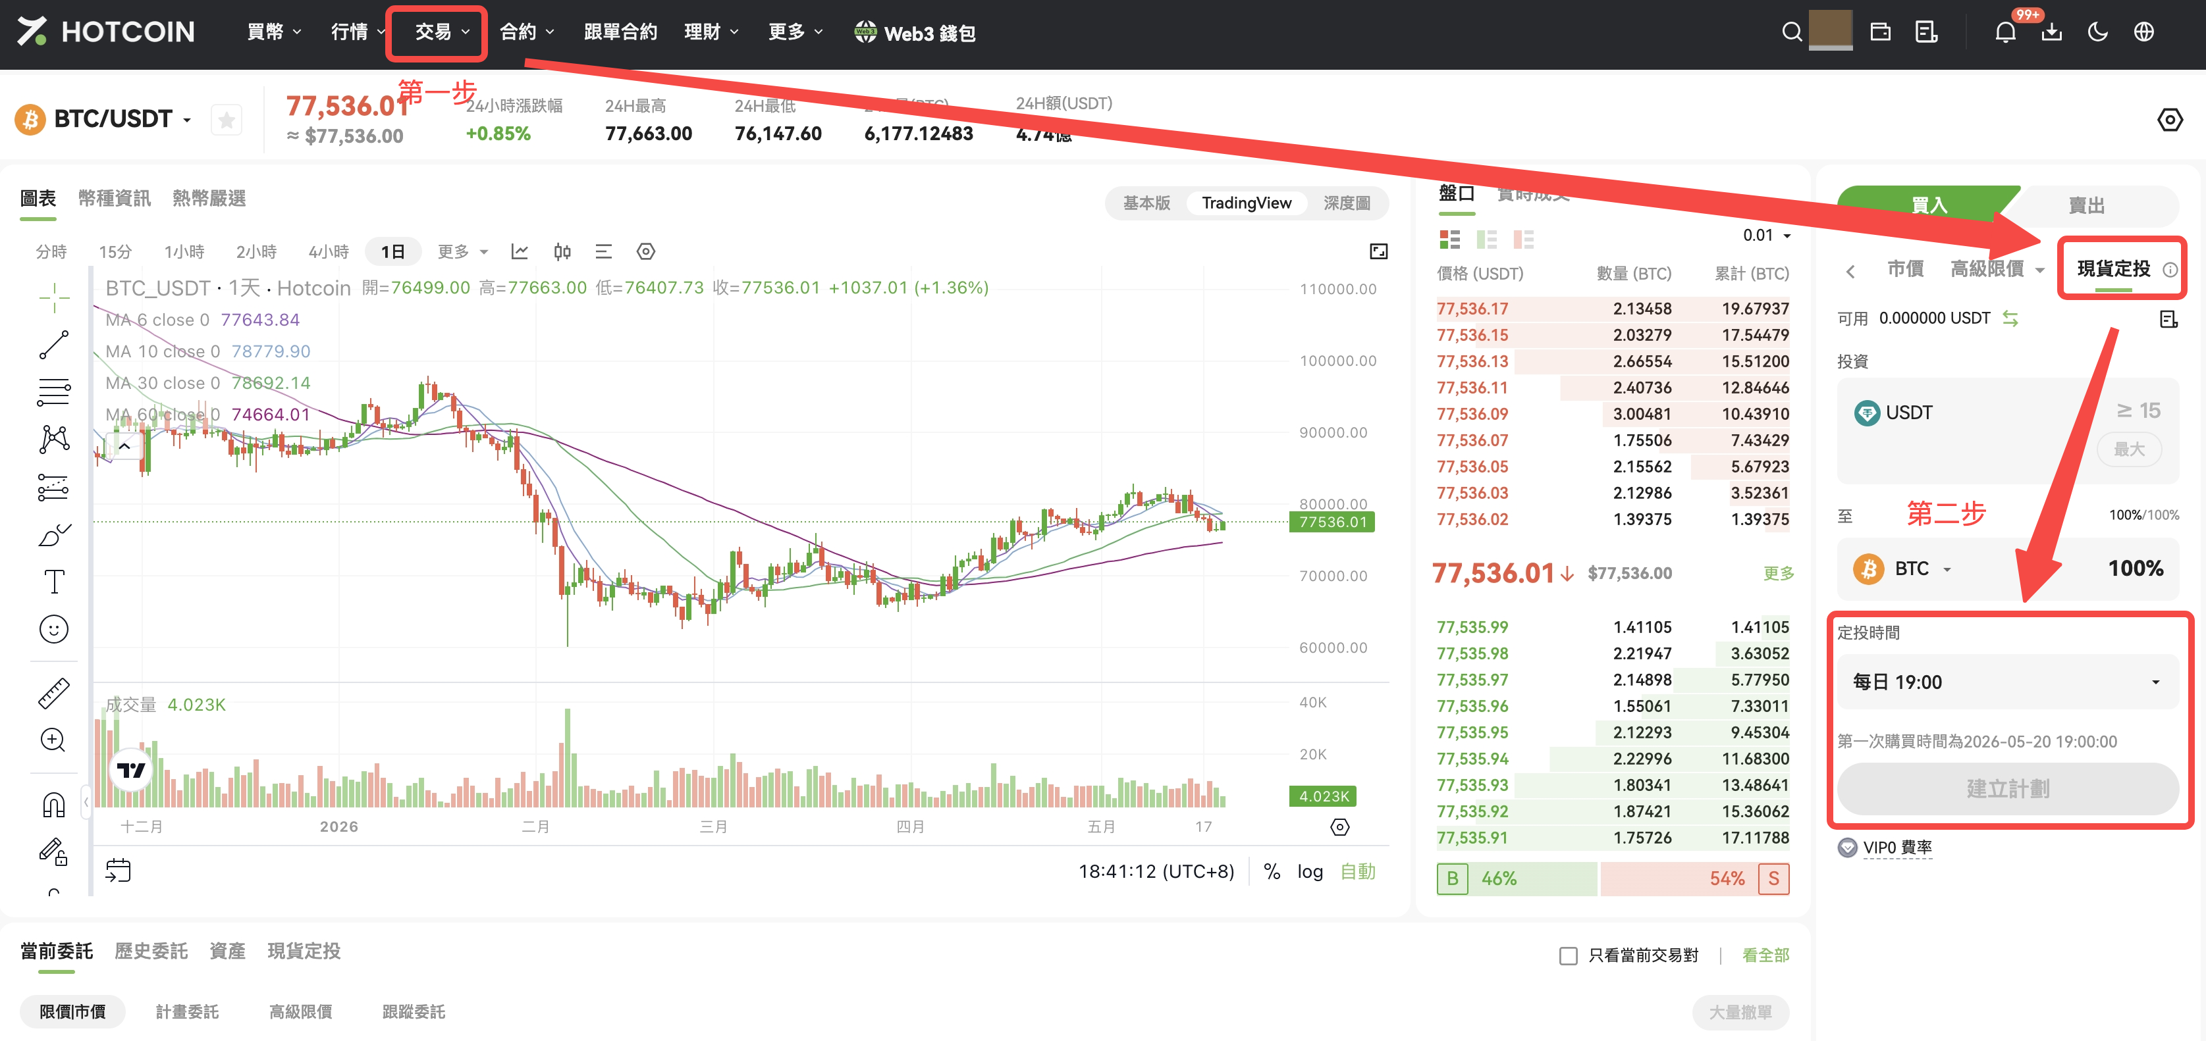Click the transfer funds swap icon
Screen dimensions: 2206x1041
(2010, 318)
